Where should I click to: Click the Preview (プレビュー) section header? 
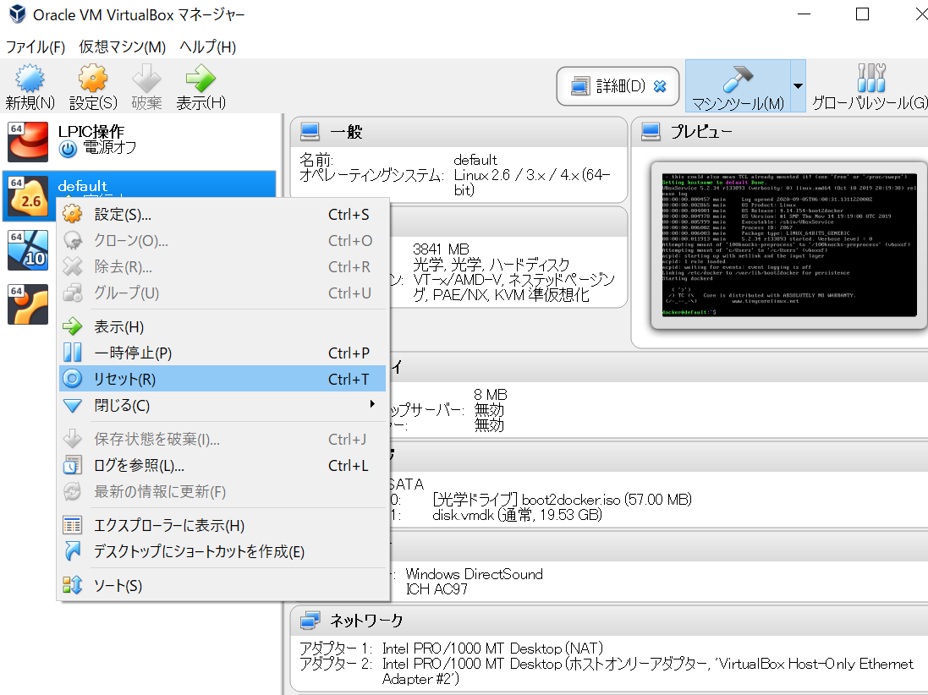tap(780, 132)
